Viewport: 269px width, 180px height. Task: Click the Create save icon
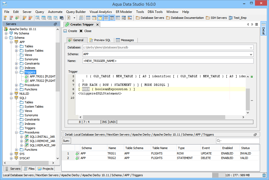pyautogui.click(x=65, y=31)
